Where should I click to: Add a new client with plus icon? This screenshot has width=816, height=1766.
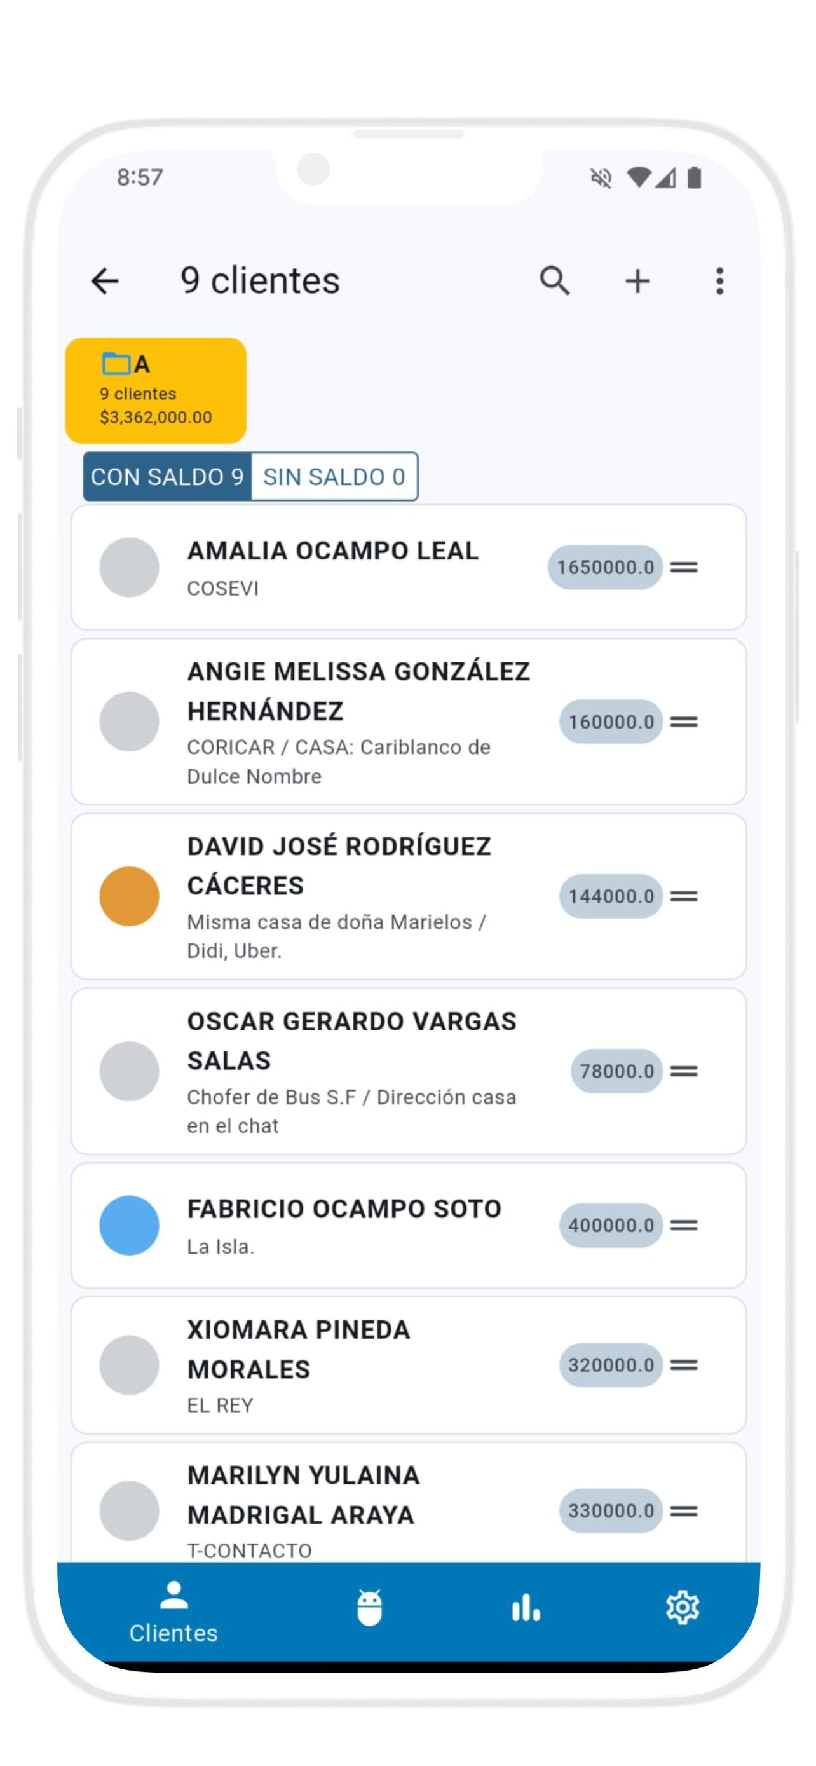click(x=637, y=281)
